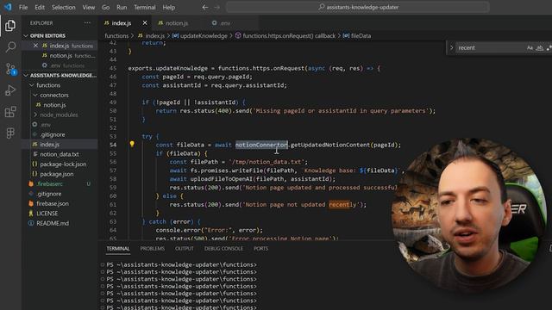
Task: Close the index.js editor tab
Action: click(x=145, y=23)
